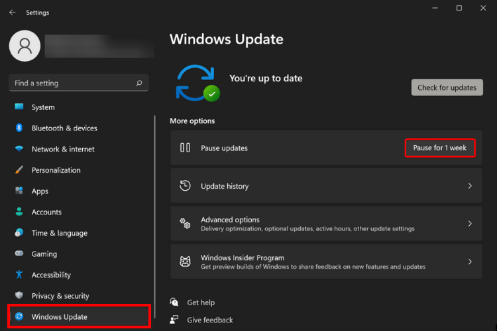The width and height of the screenshot is (497, 331).
Task: Open the Give feedback link
Action: coord(210,320)
